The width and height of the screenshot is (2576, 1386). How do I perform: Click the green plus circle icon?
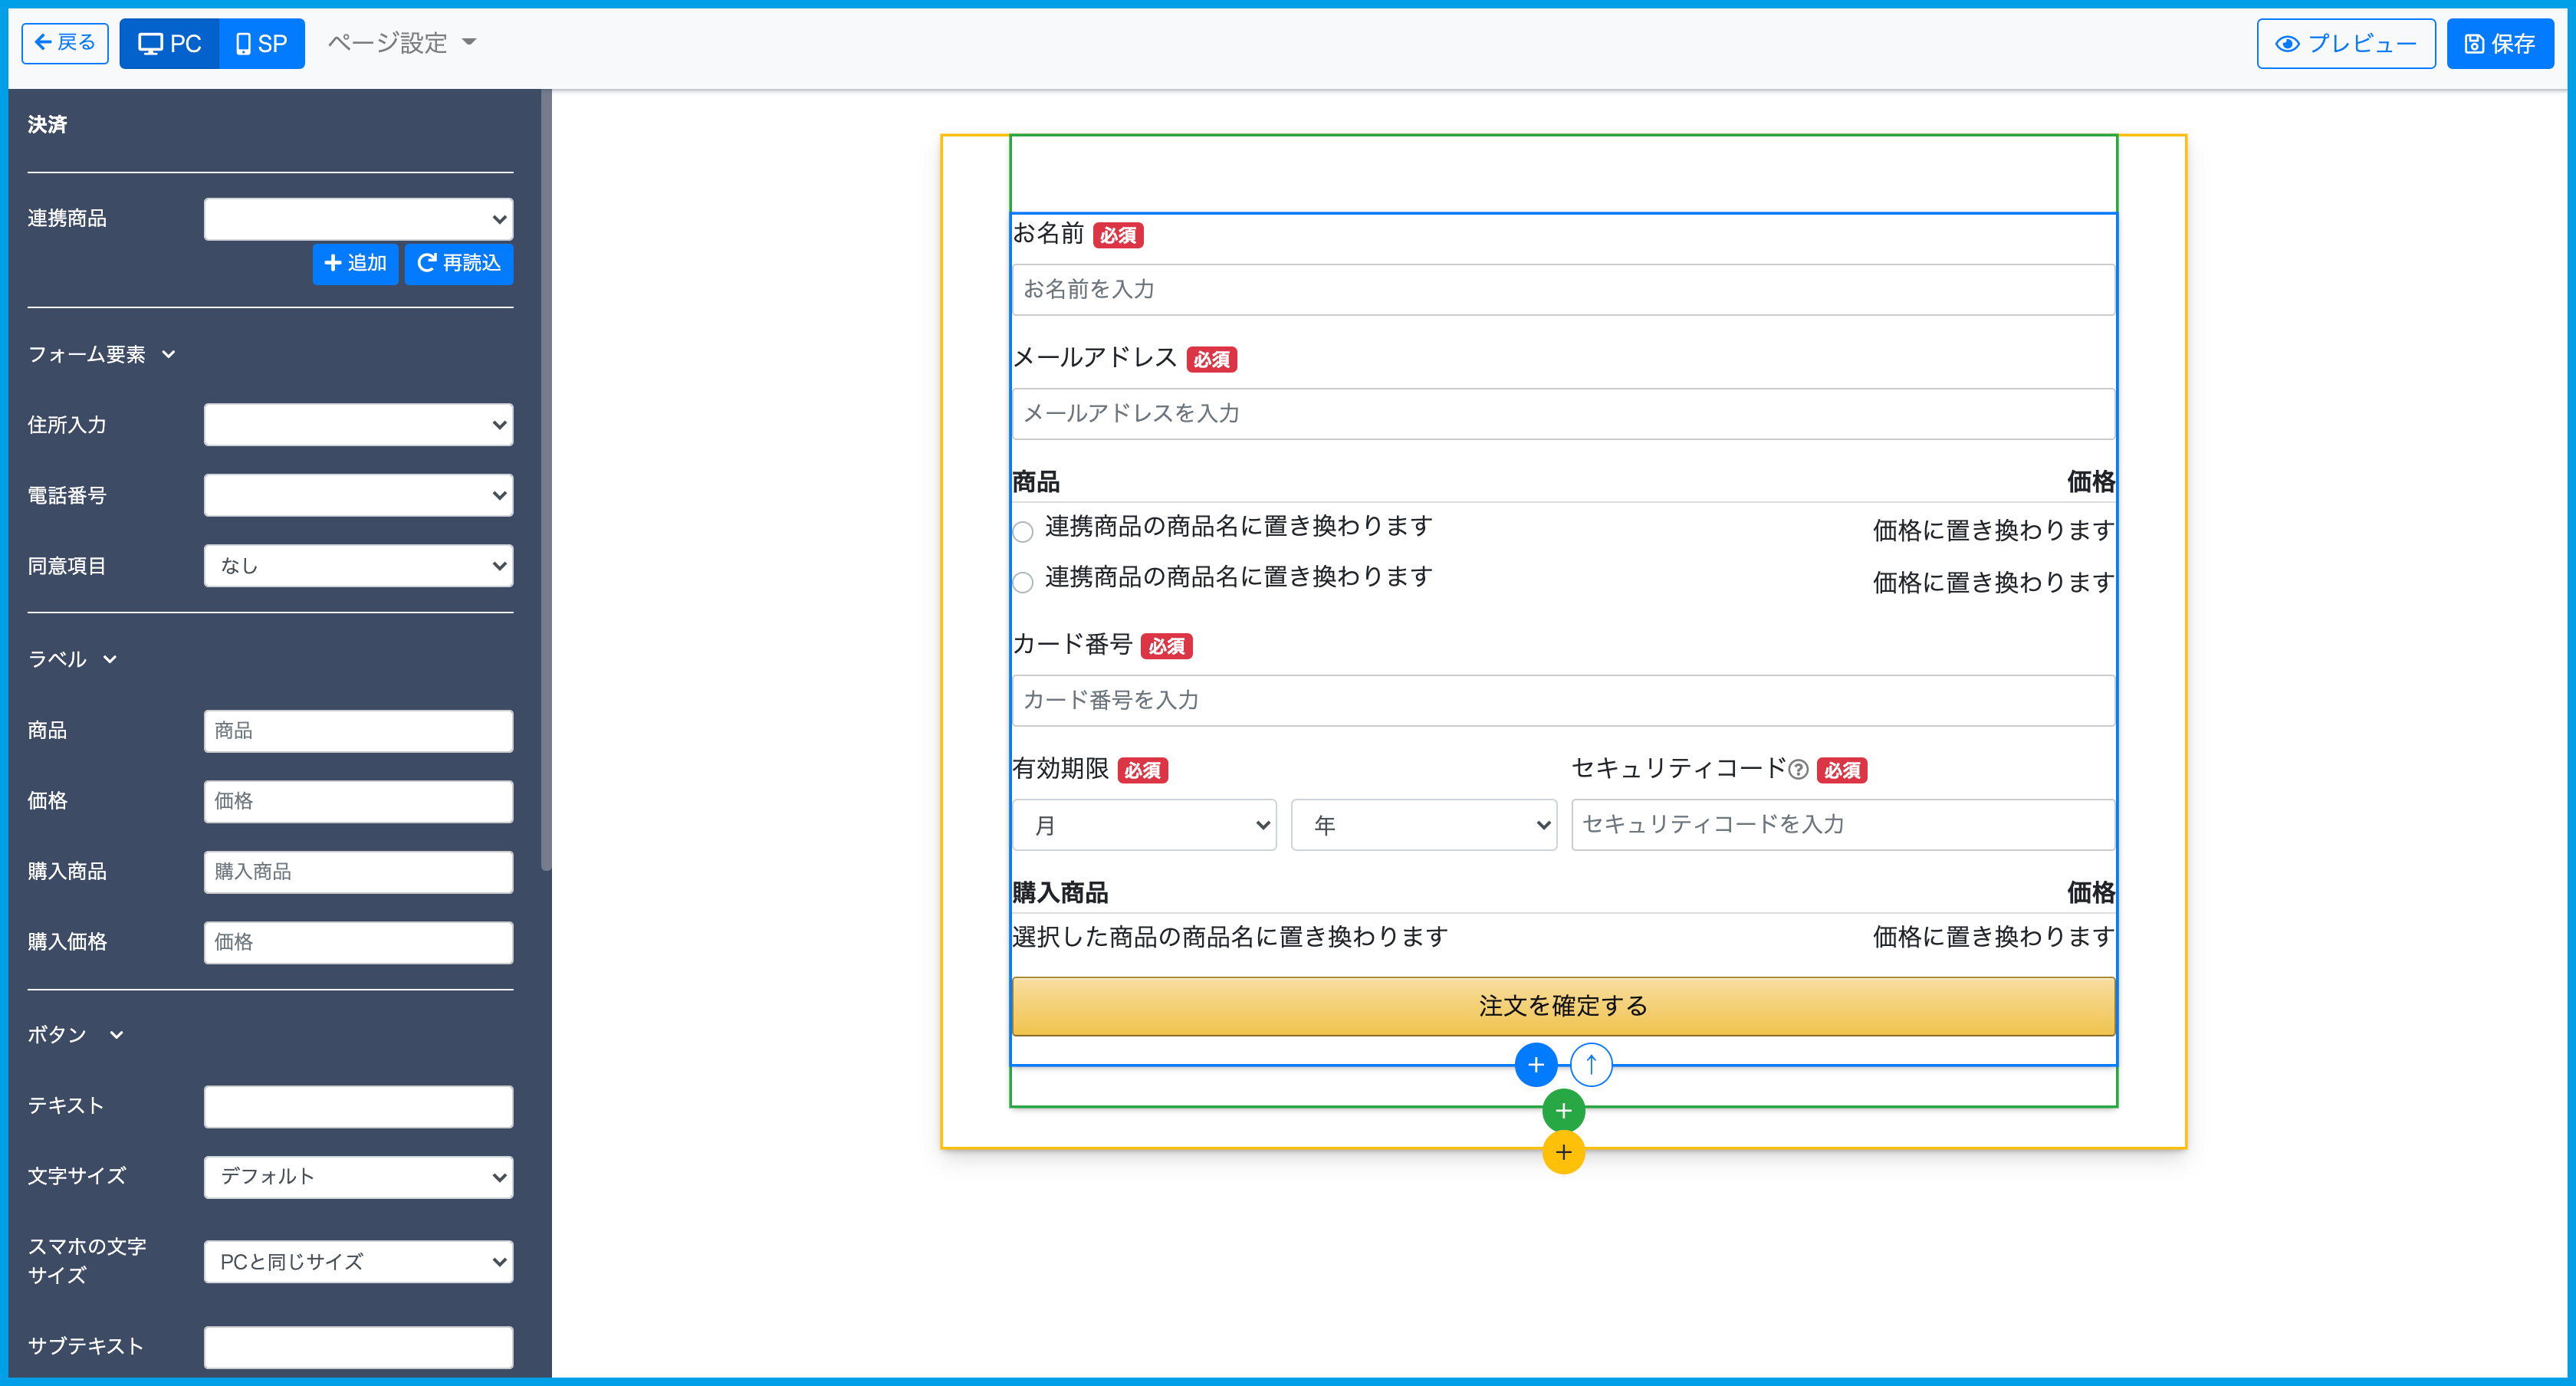point(1563,1110)
